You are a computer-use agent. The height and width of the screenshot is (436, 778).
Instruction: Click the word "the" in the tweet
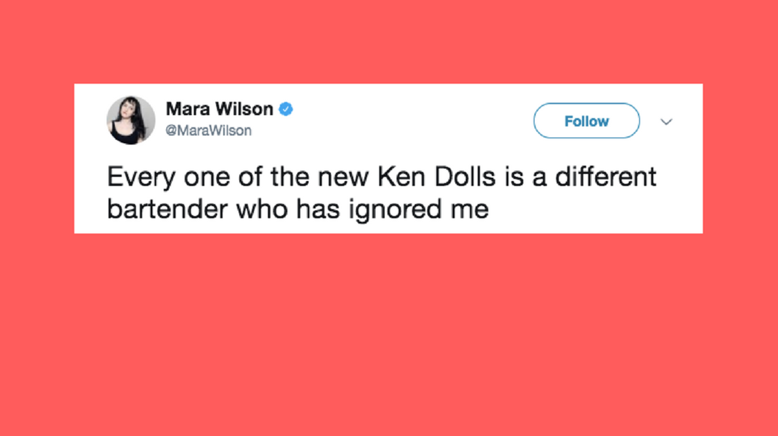[290, 177]
